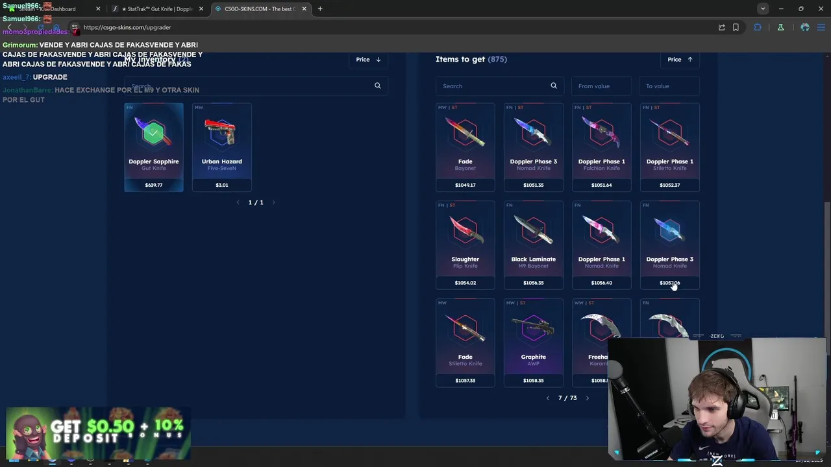Click the magnifier icon in Items to get search
The image size is (831, 467).
(554, 86)
